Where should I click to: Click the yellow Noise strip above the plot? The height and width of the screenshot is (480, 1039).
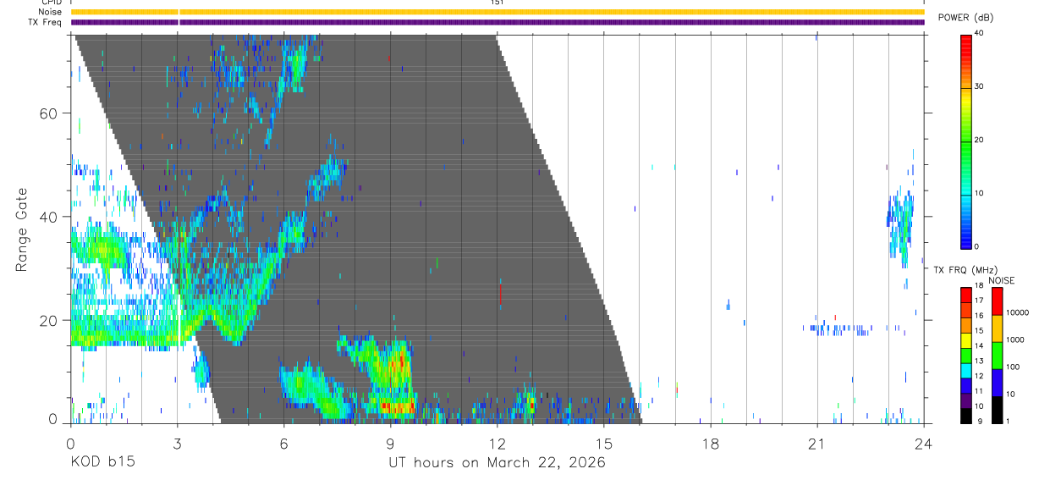click(x=498, y=12)
